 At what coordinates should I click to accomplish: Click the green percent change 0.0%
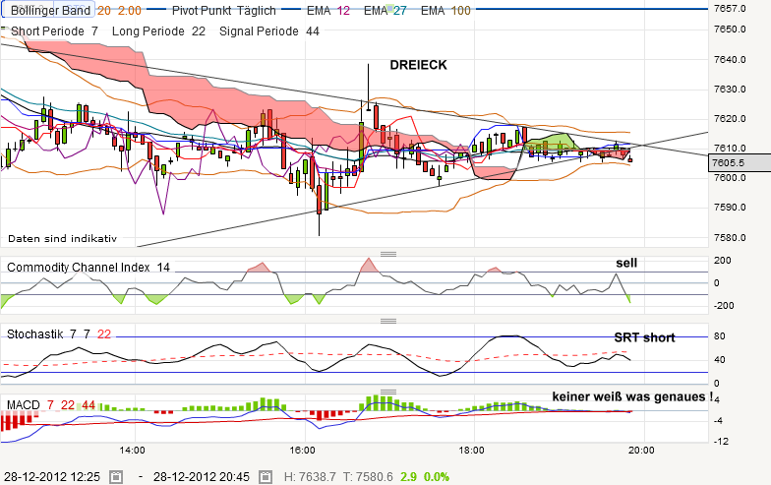437,476
